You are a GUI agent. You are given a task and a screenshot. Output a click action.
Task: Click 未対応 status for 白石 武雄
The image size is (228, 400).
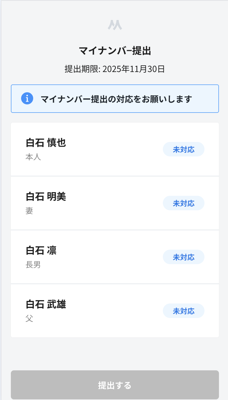click(x=183, y=311)
